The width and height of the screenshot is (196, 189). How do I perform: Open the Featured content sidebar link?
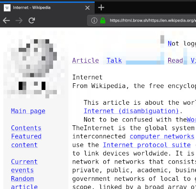(x=26, y=141)
